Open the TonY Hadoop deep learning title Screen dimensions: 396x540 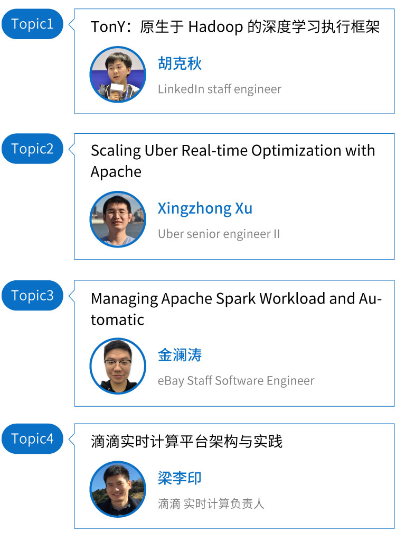point(235,27)
